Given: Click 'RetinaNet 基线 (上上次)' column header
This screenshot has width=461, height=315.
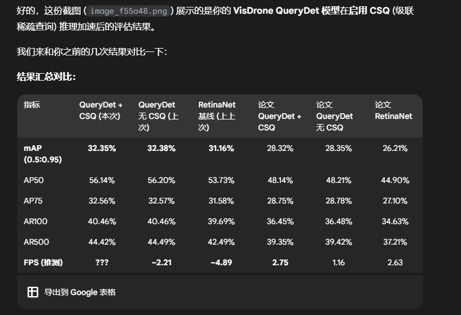Looking at the screenshot, I should (x=217, y=116).
